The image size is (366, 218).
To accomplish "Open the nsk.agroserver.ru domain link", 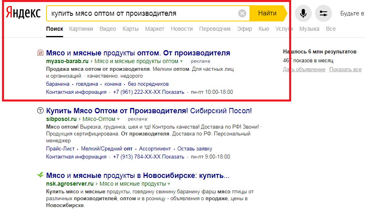I will tap(70, 184).
